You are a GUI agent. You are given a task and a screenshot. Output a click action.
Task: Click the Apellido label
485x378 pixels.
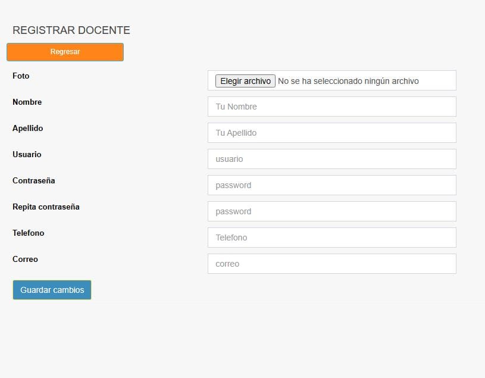[28, 129]
